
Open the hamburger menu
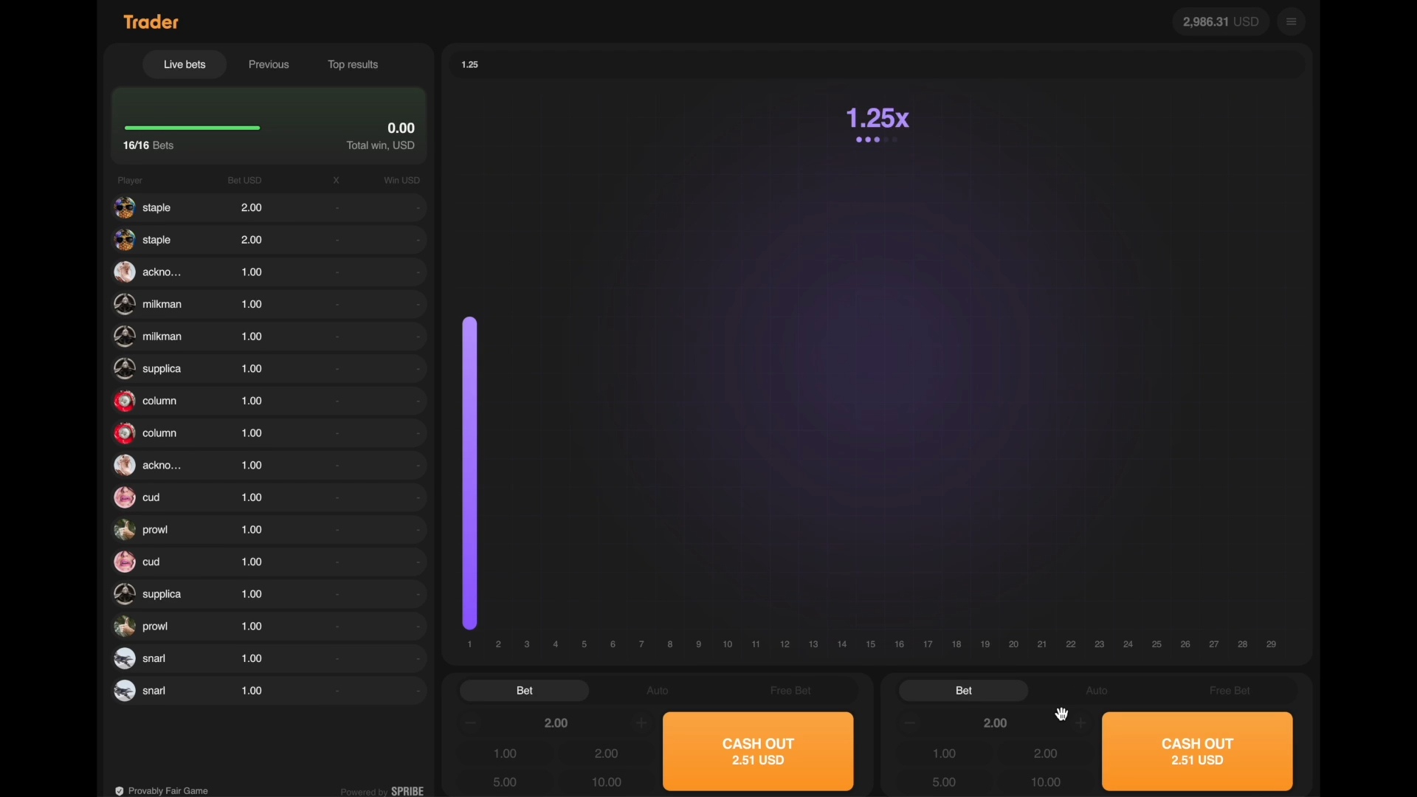coord(1292,21)
